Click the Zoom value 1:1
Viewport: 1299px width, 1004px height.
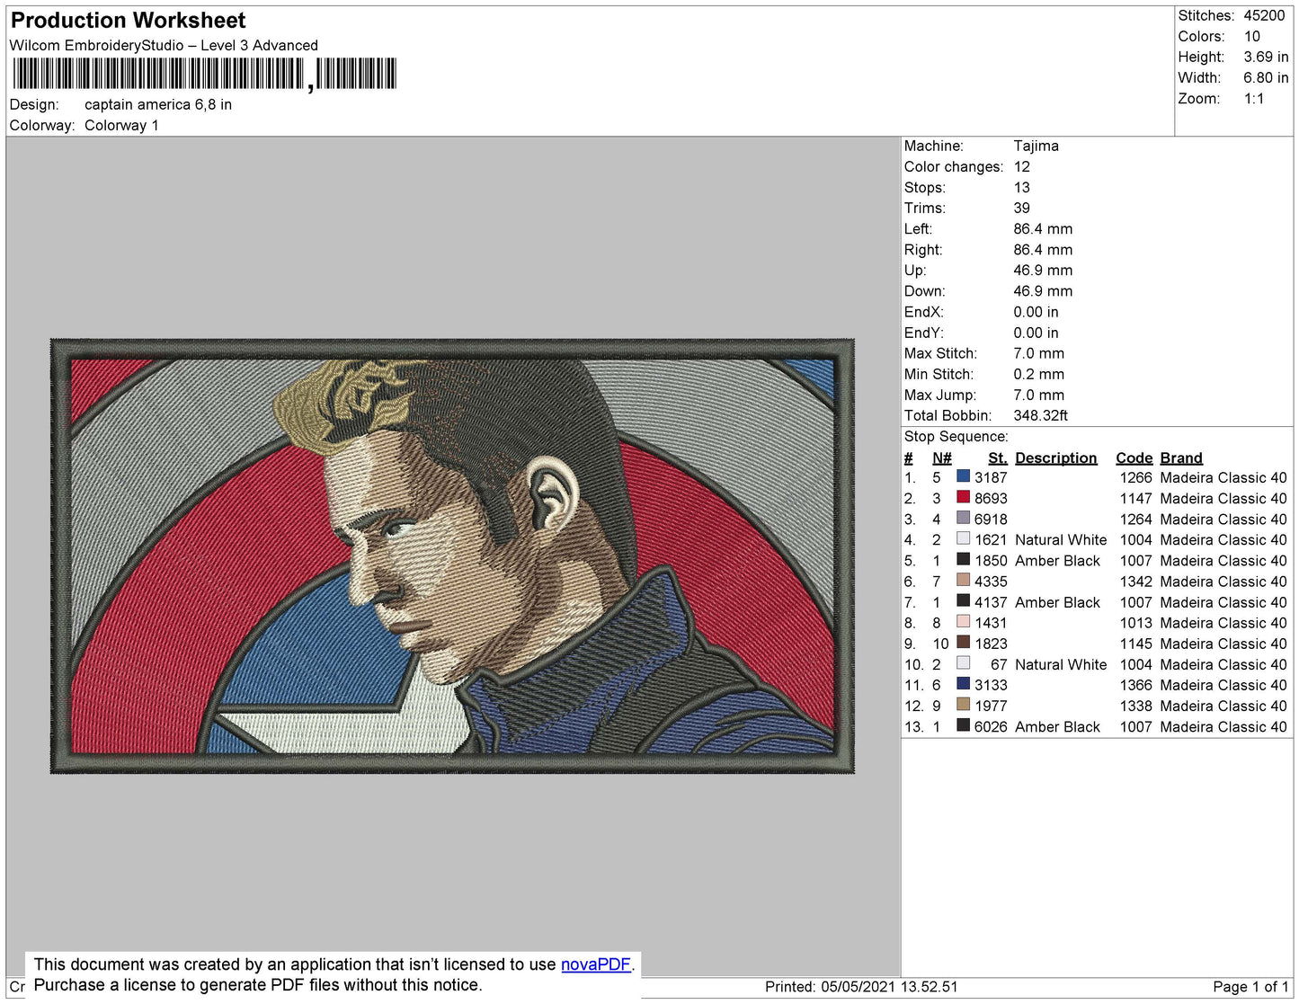click(1254, 99)
